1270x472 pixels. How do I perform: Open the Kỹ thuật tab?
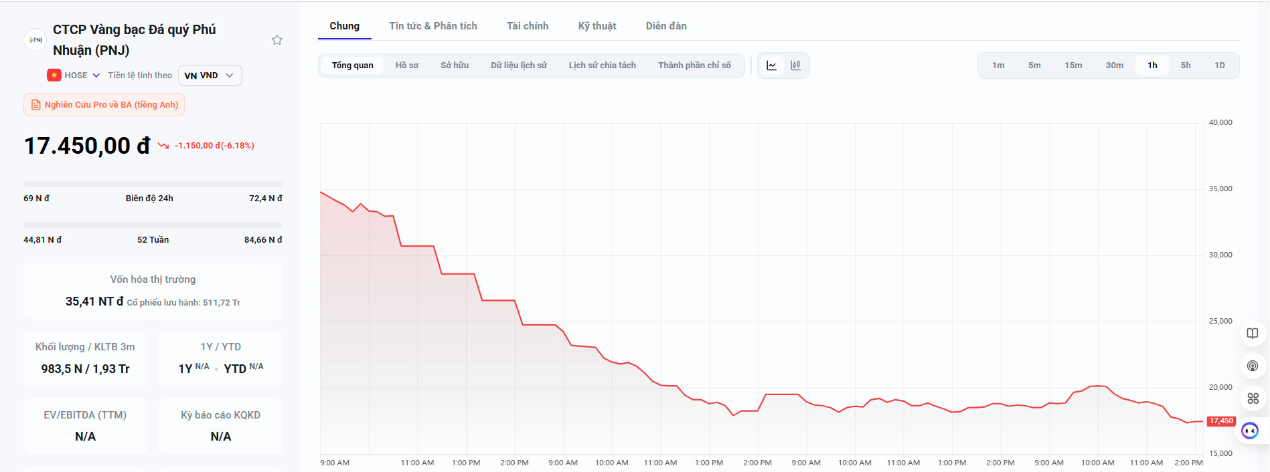[x=597, y=26]
